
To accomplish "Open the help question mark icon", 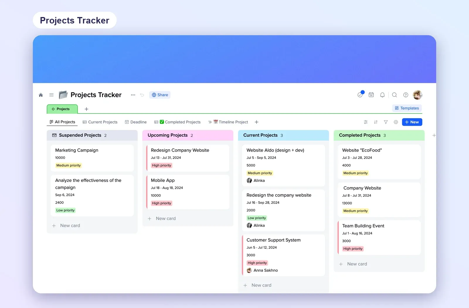I will pos(406,95).
